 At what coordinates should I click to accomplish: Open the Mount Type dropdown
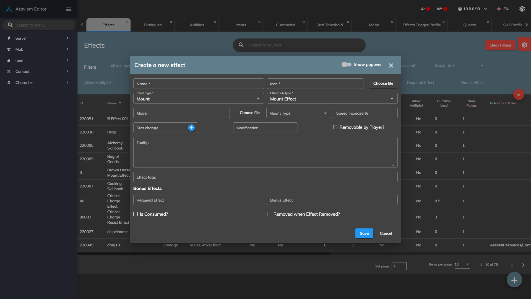[x=298, y=113]
